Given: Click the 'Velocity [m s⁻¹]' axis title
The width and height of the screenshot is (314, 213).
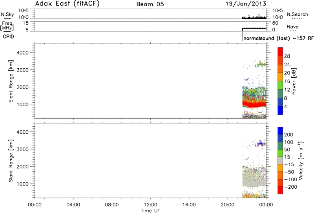Looking at the screenshot, I should tap(301, 160).
